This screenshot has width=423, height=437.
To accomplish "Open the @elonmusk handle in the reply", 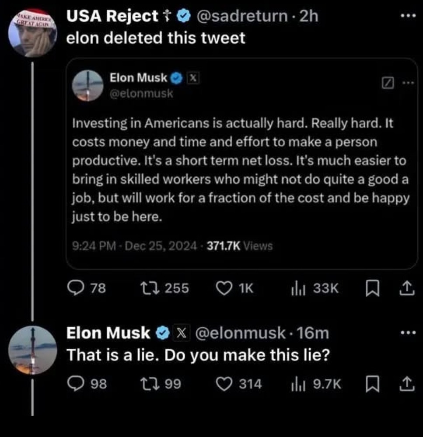I will point(239,333).
